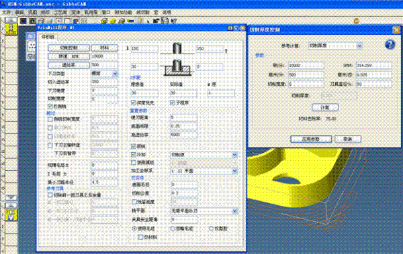
Task: Click the 刀具直径% field showing 50
Action: [x=373, y=84]
